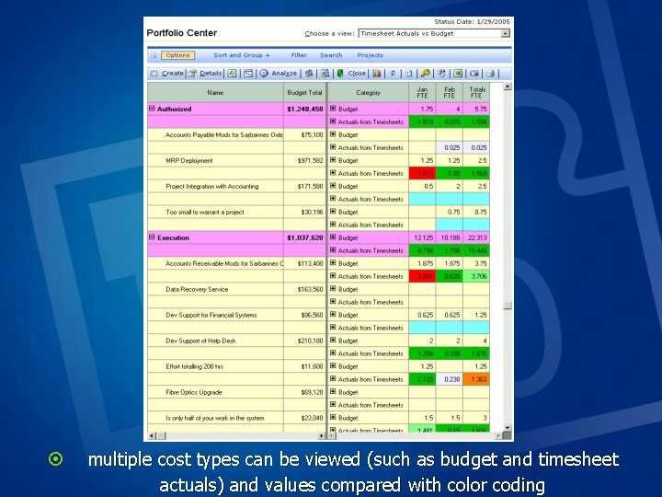Collapse the Authorized group
The width and height of the screenshot is (662, 497).
pos(152,109)
